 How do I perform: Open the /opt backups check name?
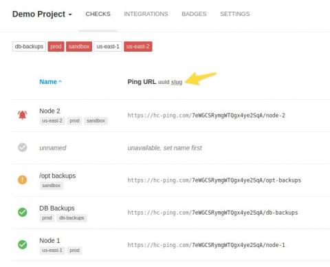[58, 175]
